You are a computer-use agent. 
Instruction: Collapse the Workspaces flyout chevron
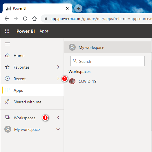pos(58,118)
